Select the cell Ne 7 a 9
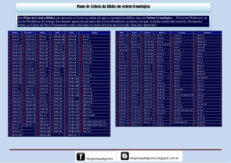 (x=162, y=68)
